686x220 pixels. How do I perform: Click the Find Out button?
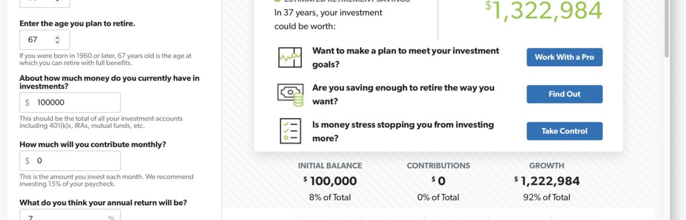[564, 94]
